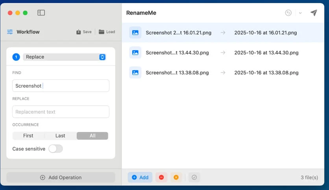Enable the Case sensitive switch
329x190 pixels.
click(55, 149)
